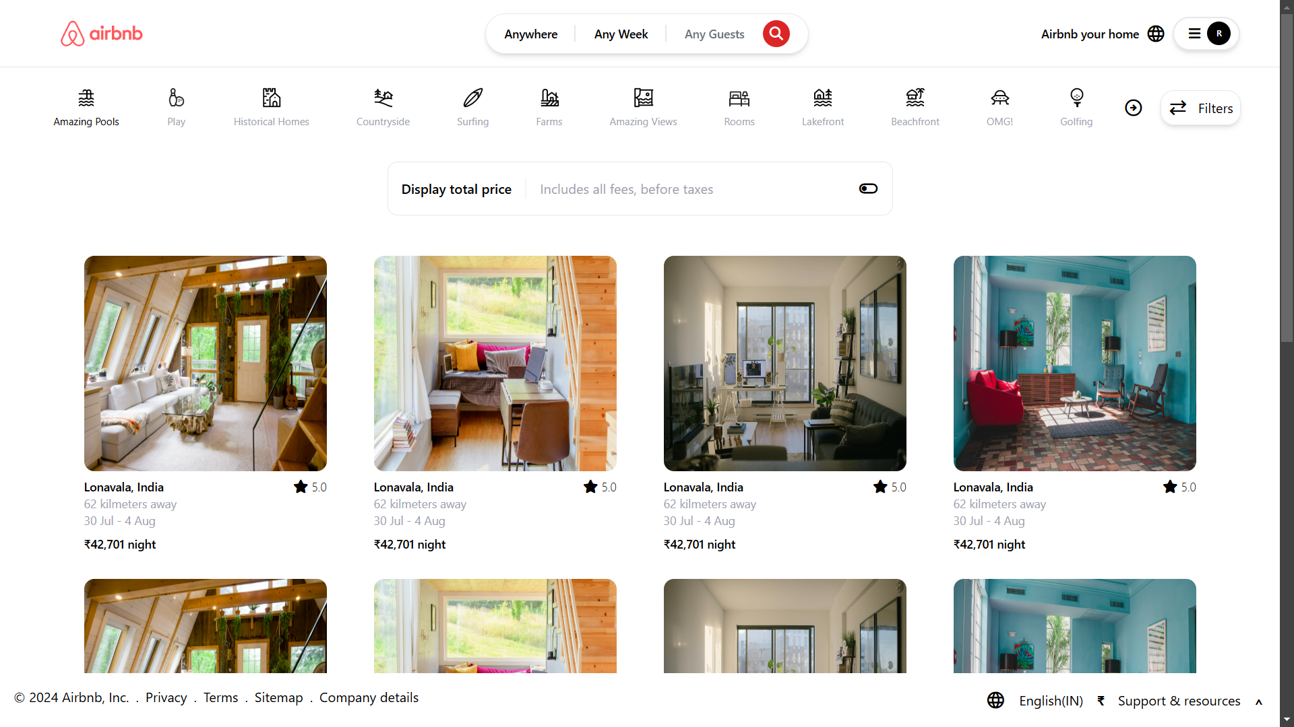Select the Surfing category icon
This screenshot has height=727, width=1294.
472,98
